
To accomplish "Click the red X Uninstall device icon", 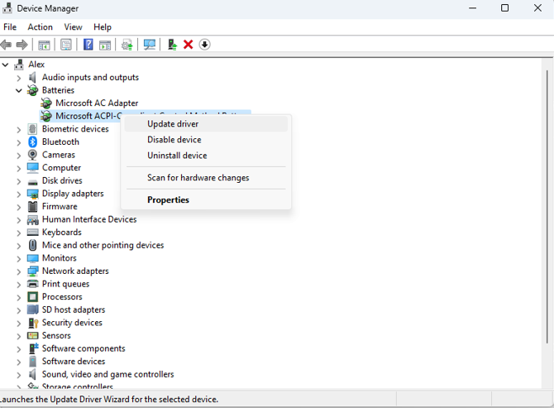I will pos(189,45).
